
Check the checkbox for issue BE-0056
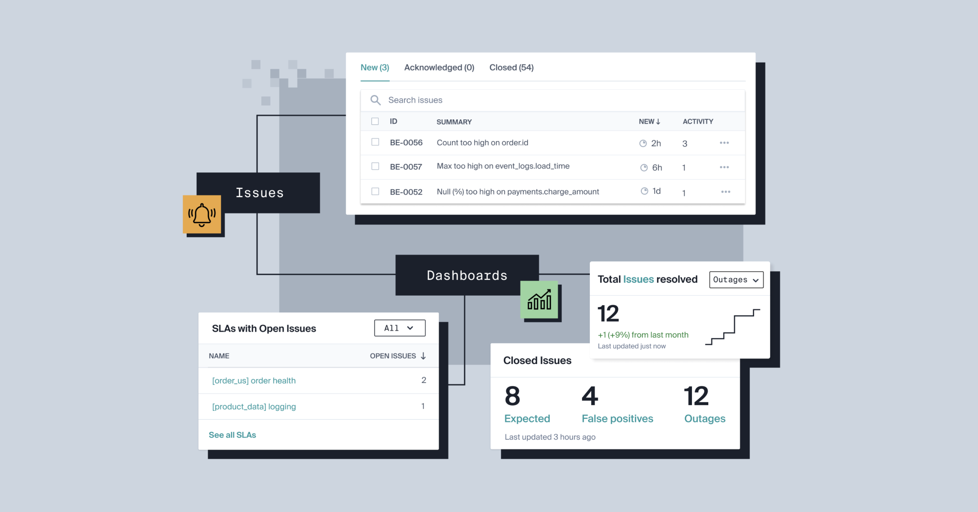[375, 142]
